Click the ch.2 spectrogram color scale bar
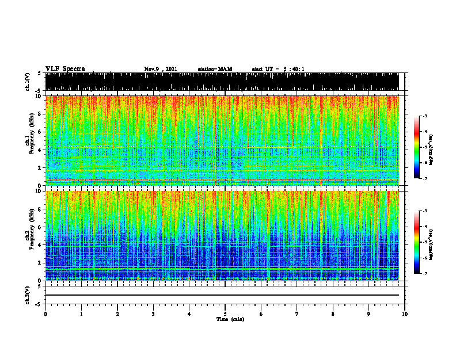456x352 pixels. pyautogui.click(x=417, y=242)
